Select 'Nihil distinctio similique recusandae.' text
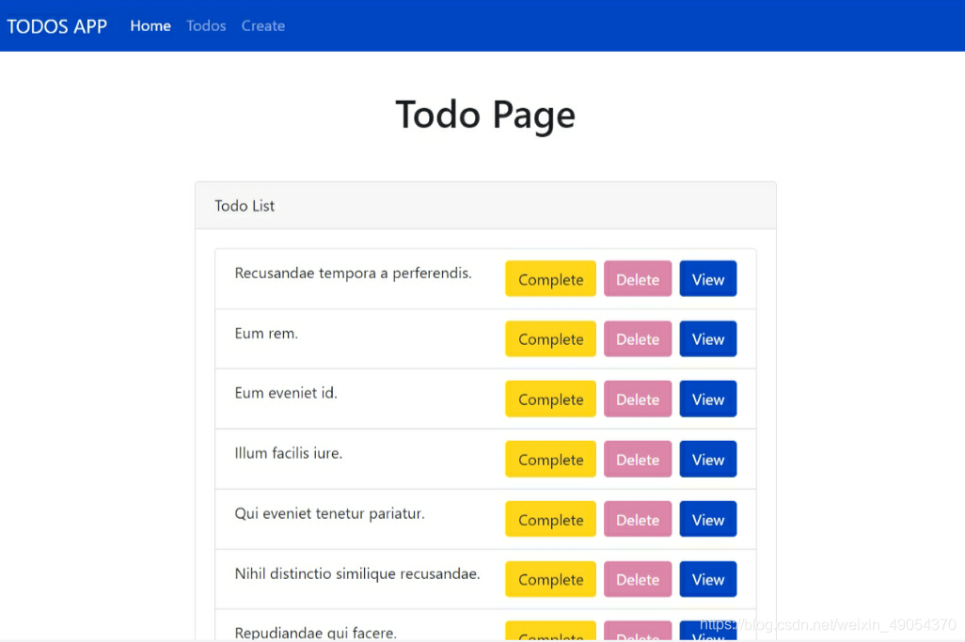 [357, 573]
